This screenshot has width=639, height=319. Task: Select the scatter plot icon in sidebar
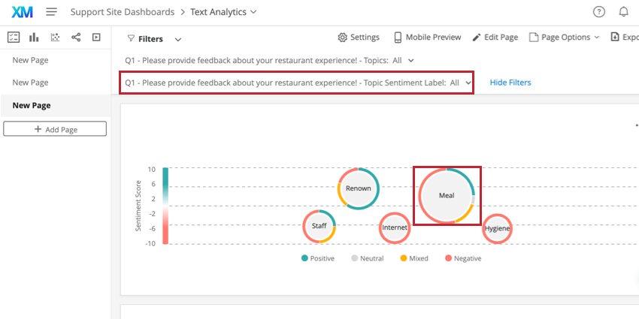click(x=55, y=38)
